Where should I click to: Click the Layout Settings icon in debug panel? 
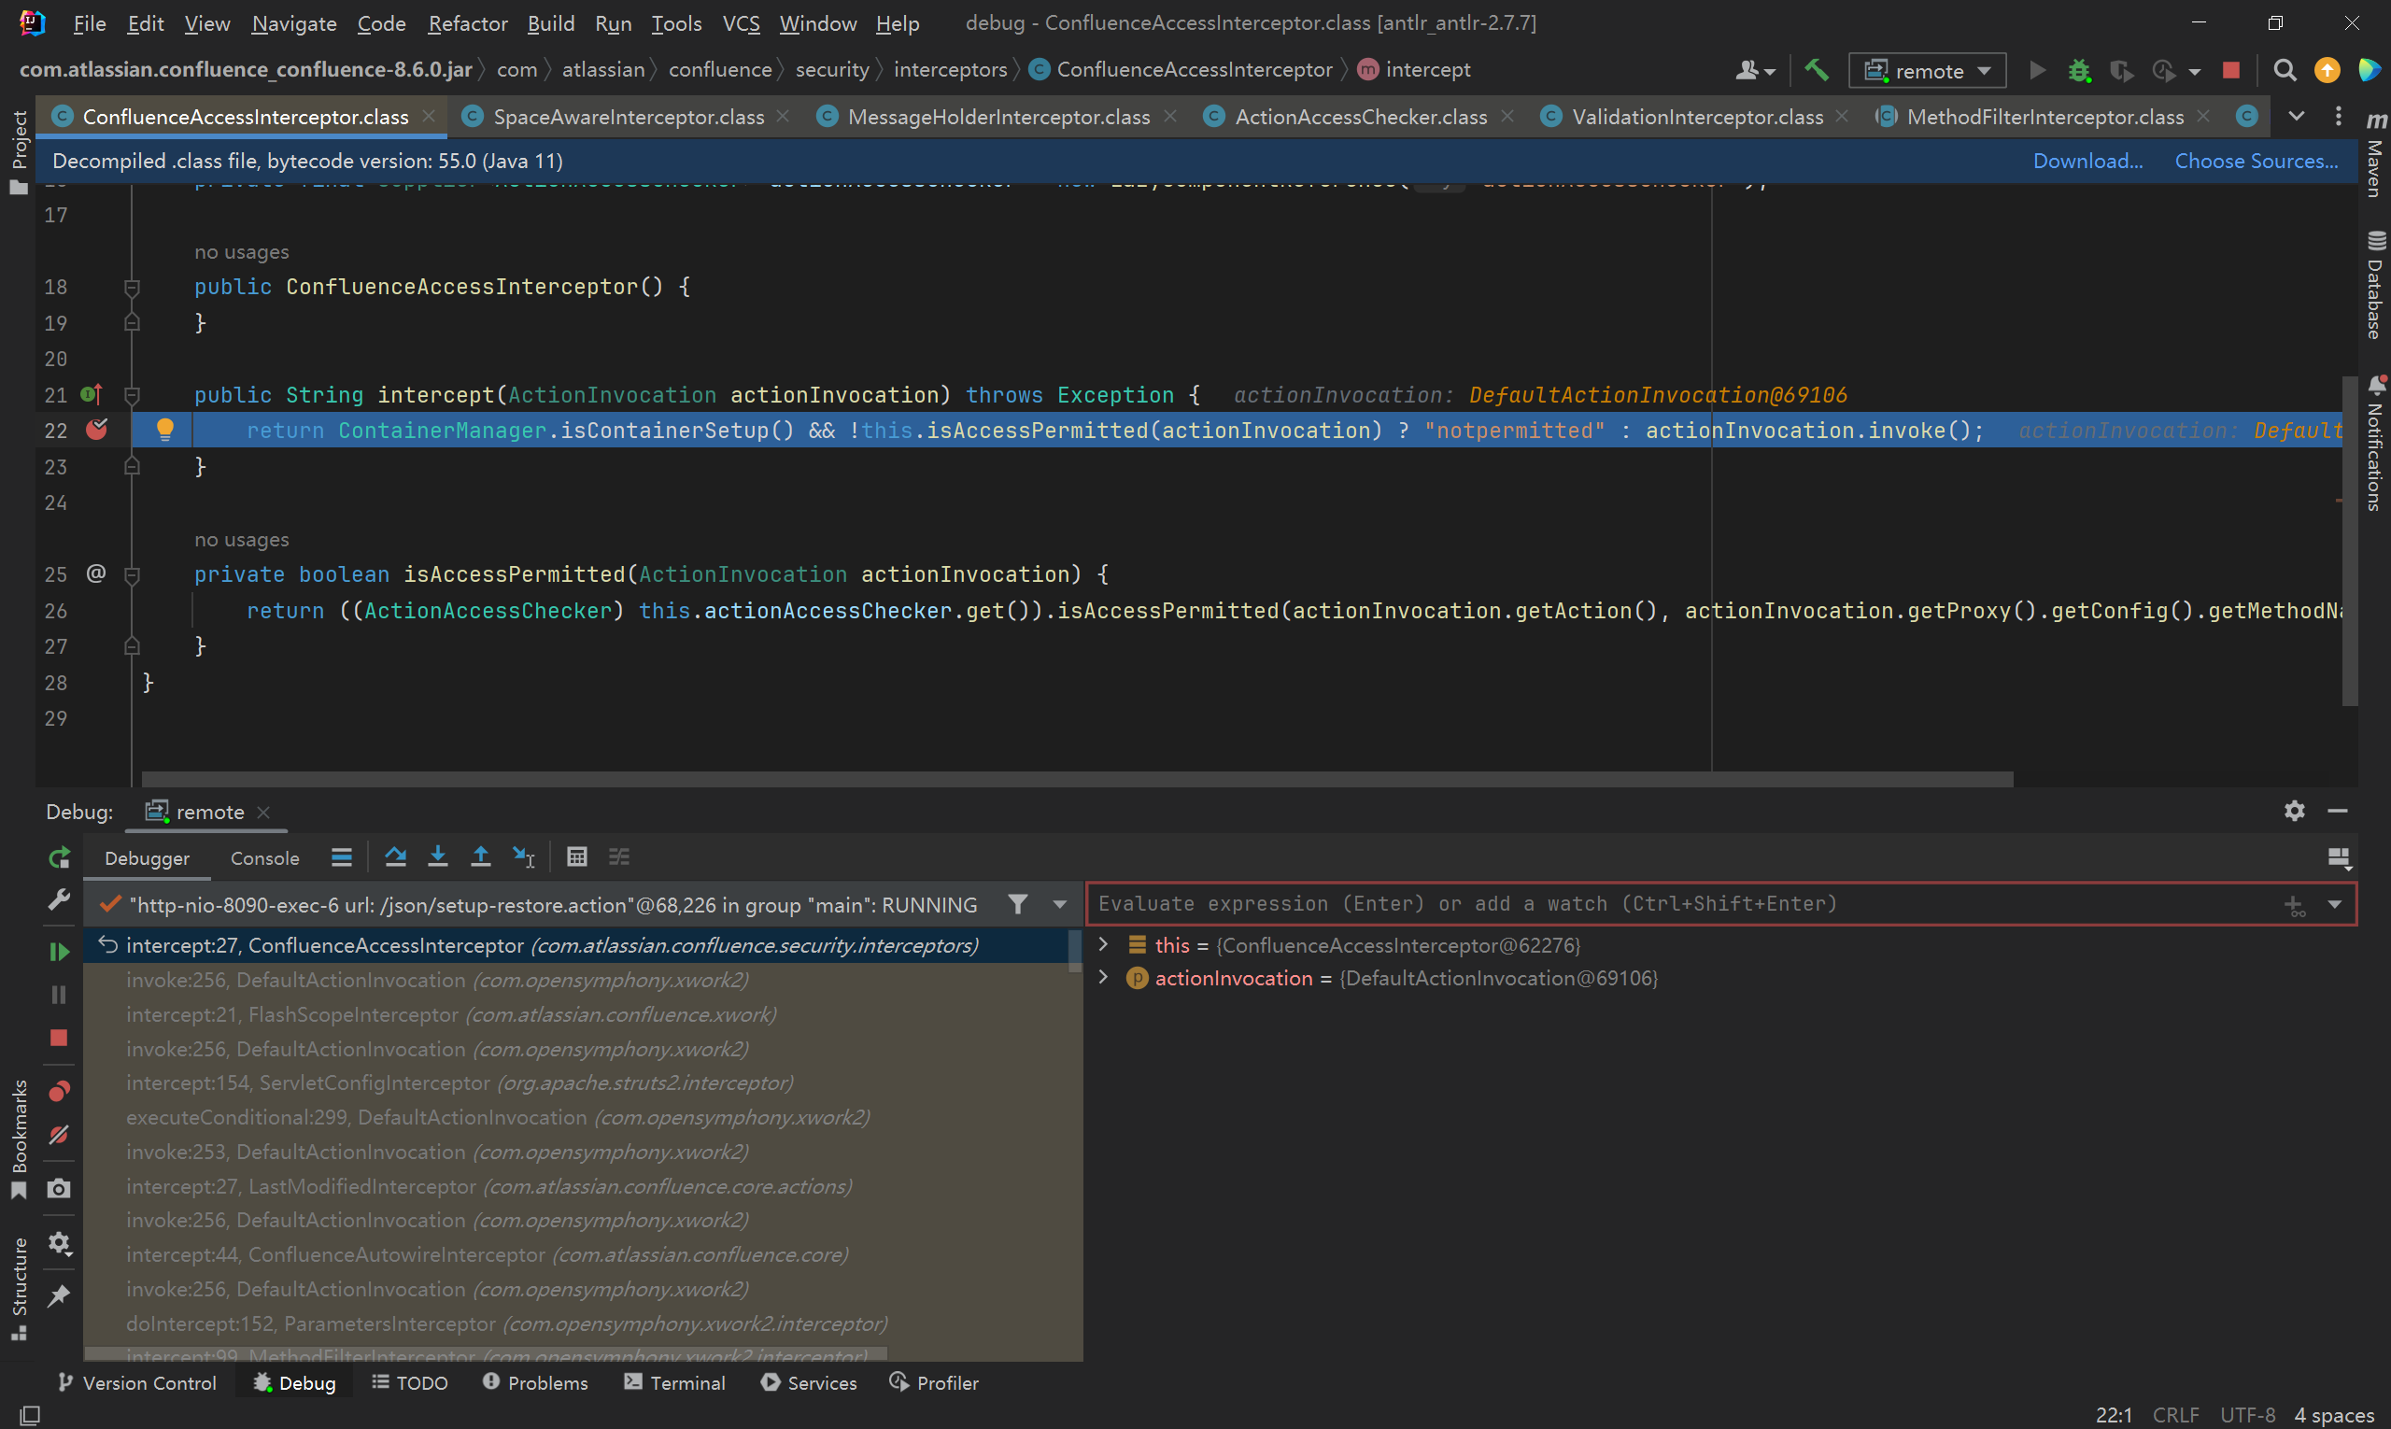point(2339,857)
